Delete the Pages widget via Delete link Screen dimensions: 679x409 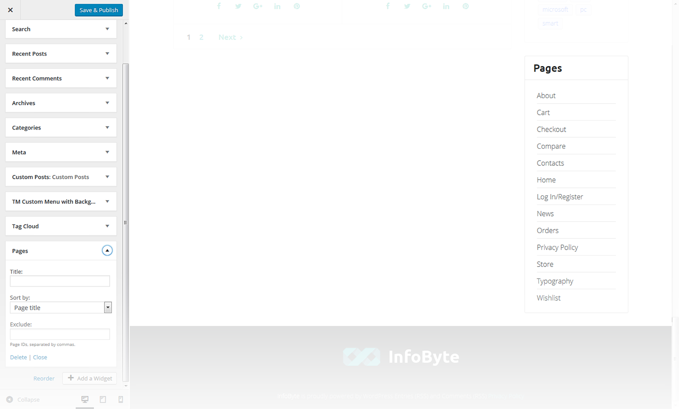coord(18,357)
